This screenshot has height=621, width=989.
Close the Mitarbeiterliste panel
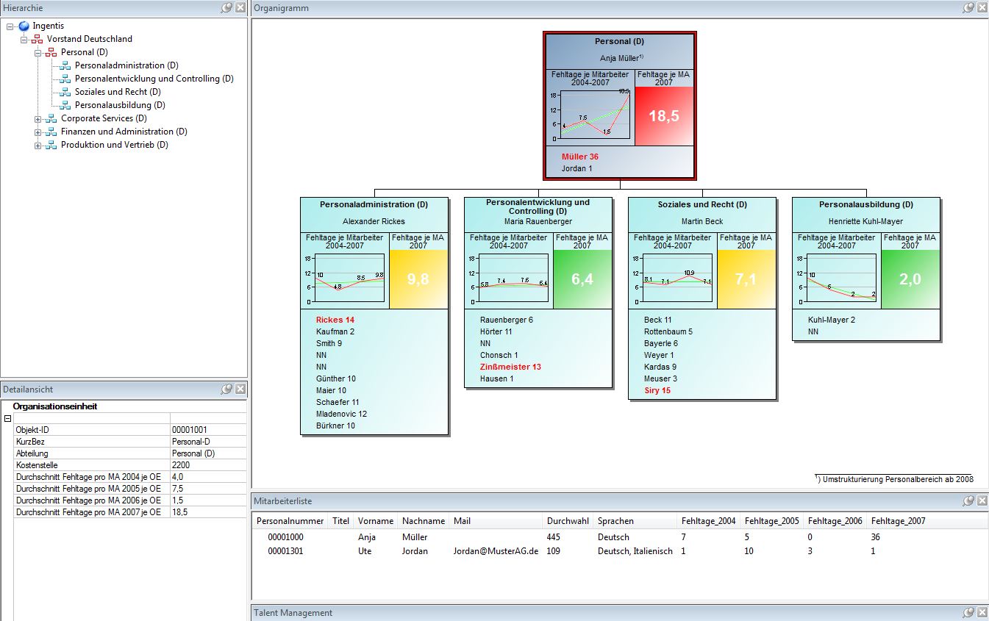pyautogui.click(x=982, y=500)
